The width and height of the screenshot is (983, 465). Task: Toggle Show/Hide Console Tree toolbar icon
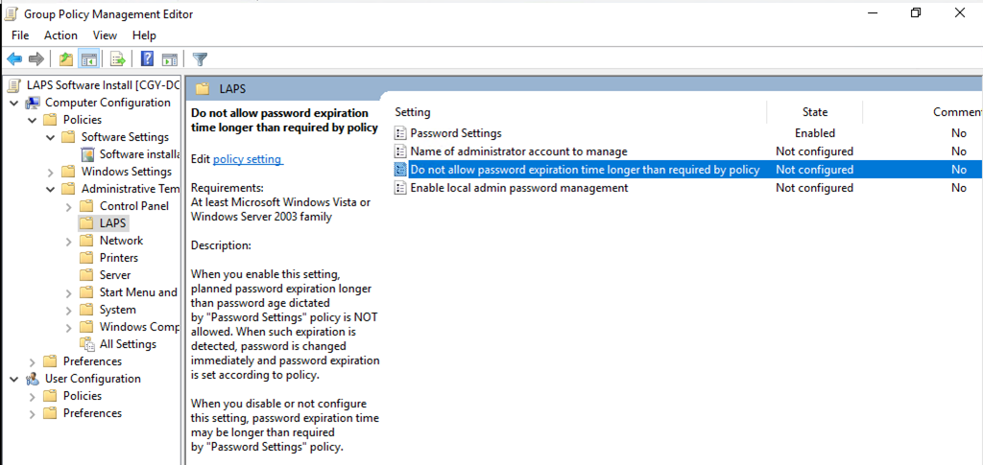click(88, 59)
